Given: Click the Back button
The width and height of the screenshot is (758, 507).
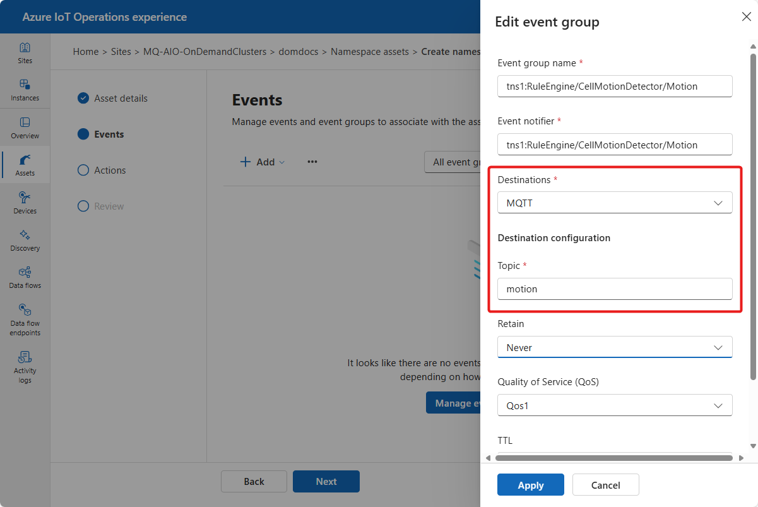Looking at the screenshot, I should (x=254, y=481).
